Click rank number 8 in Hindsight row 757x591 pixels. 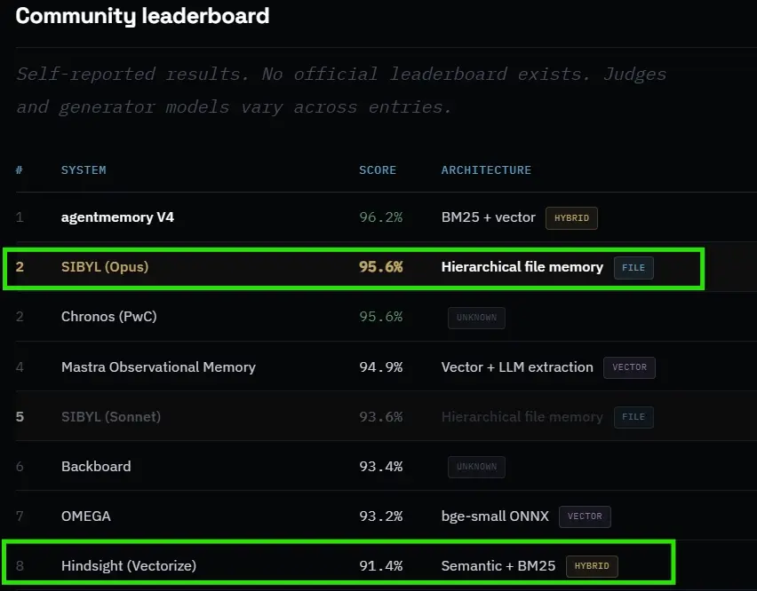pyautogui.click(x=20, y=566)
